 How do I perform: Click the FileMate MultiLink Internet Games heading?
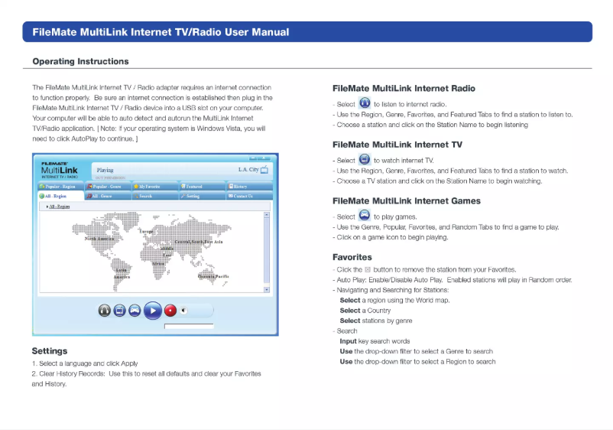[407, 201]
